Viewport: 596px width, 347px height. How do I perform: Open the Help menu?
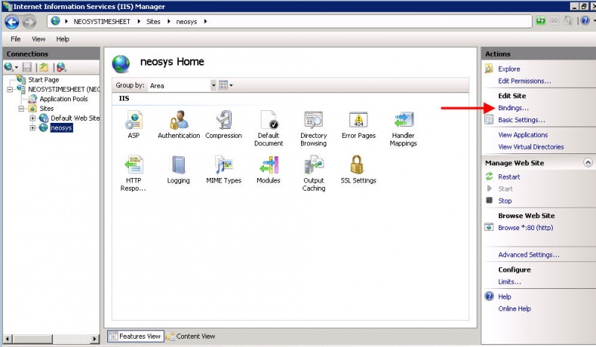[x=63, y=39]
